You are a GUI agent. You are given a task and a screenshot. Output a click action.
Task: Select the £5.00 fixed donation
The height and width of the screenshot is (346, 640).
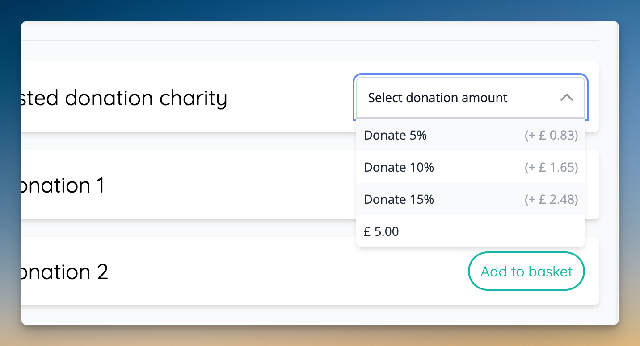(x=381, y=231)
